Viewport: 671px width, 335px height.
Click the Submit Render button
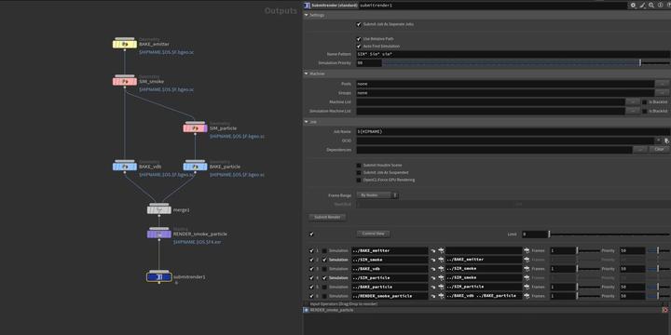coord(327,217)
